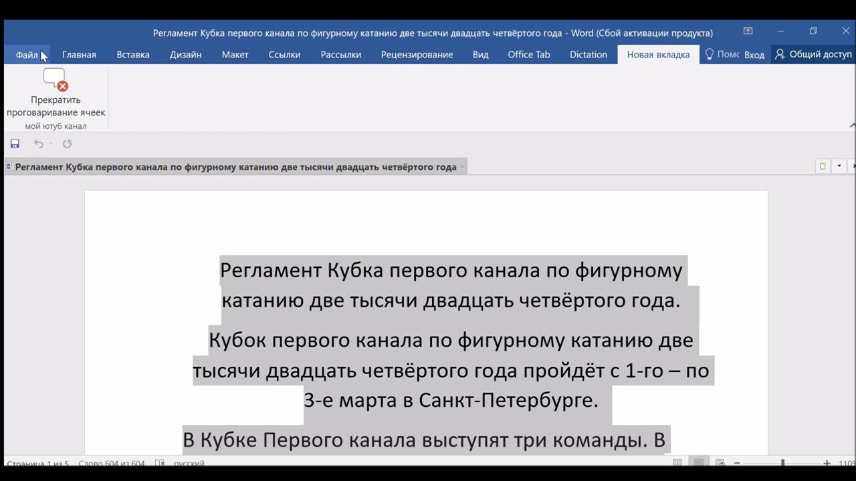Select the Ссылки ribbon tab

(284, 55)
